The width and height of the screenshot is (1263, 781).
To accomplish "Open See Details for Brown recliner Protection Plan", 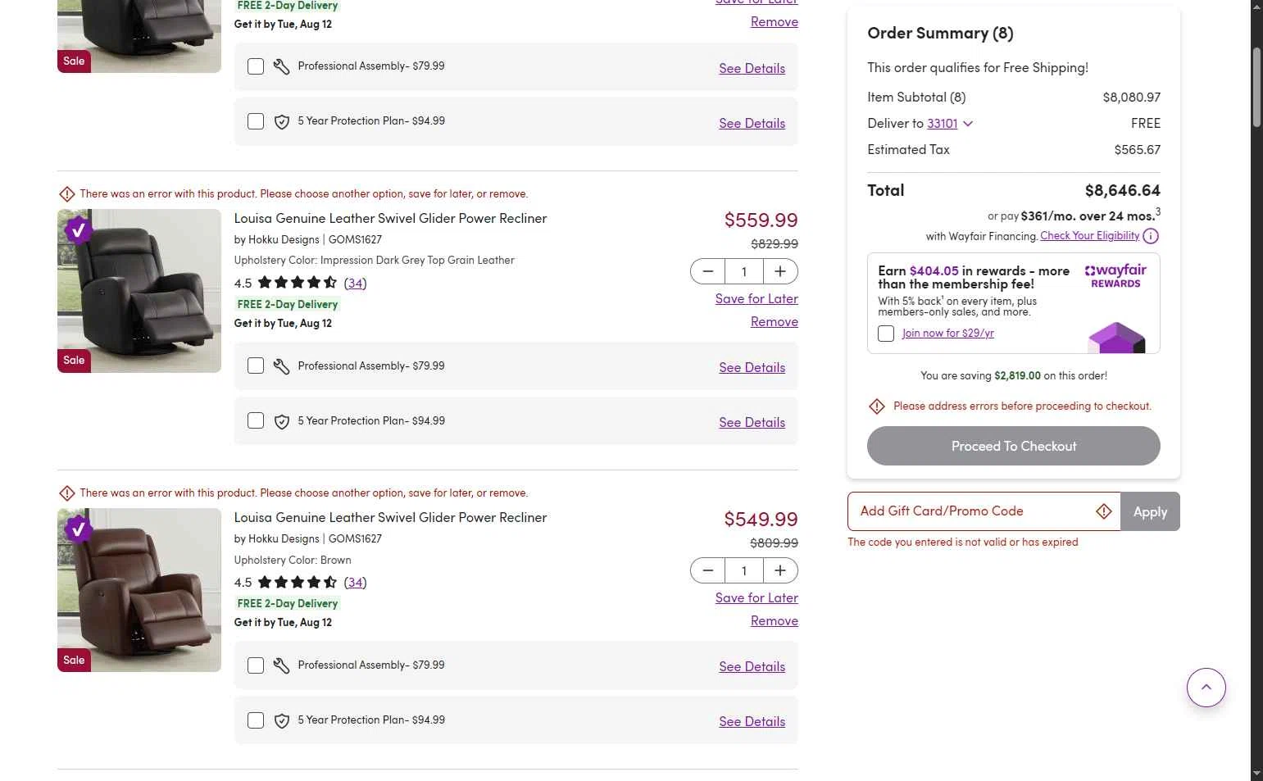I will [x=752, y=722].
